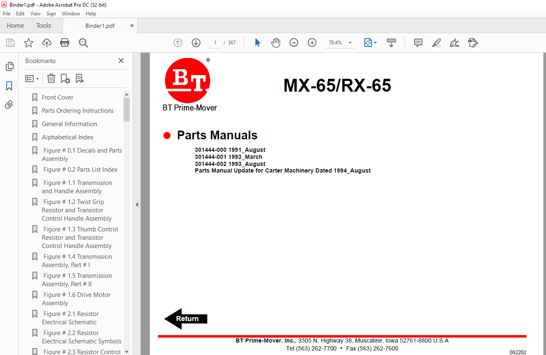Select the Highlight text pen
The width and height of the screenshot is (546, 355).
coord(436,43)
